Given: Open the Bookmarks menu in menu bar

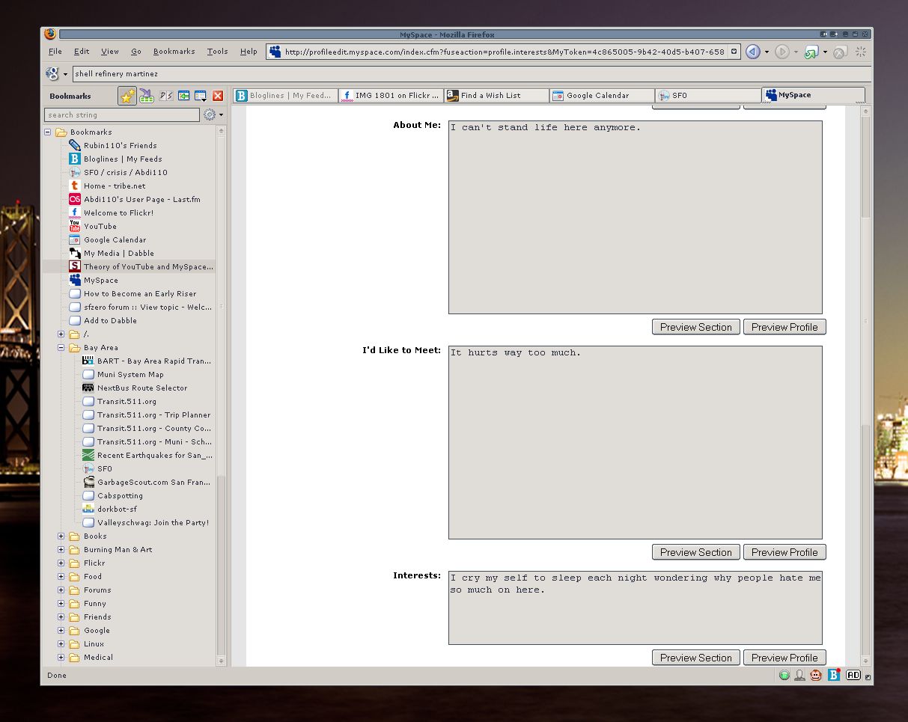Looking at the screenshot, I should pyautogui.click(x=174, y=52).
